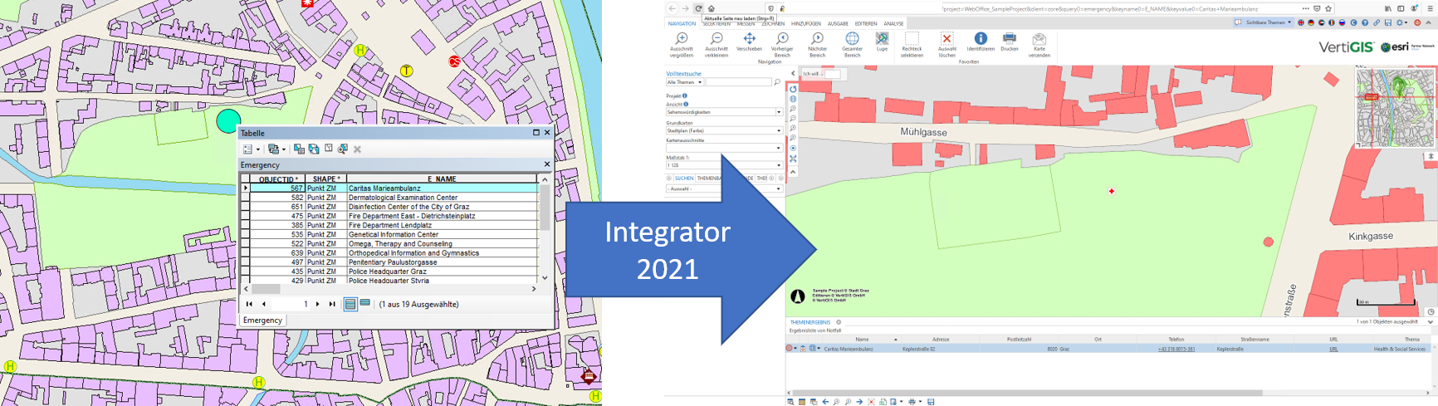Toggle row selector for Caritas Marieambulanz

coord(245,188)
